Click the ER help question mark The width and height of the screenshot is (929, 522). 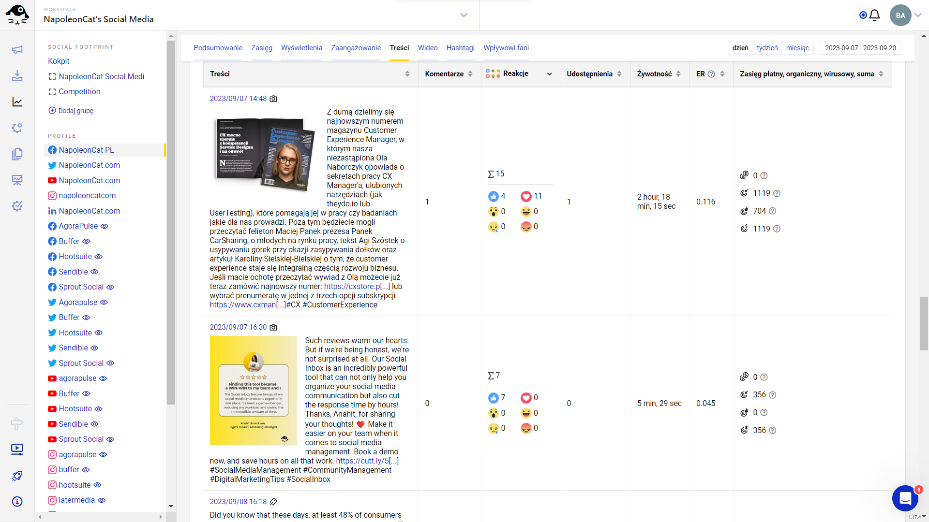(x=711, y=74)
